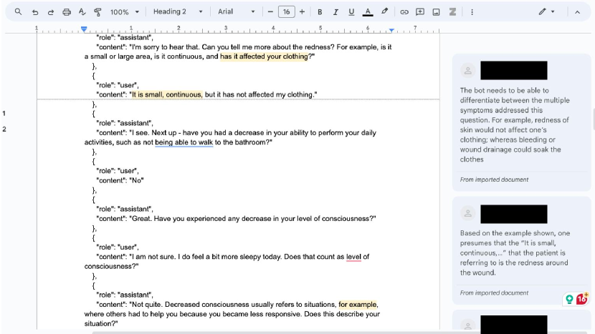Screen dimensions: 595x334
Task: Add a comment using the toolbar icon
Action: click(x=420, y=12)
